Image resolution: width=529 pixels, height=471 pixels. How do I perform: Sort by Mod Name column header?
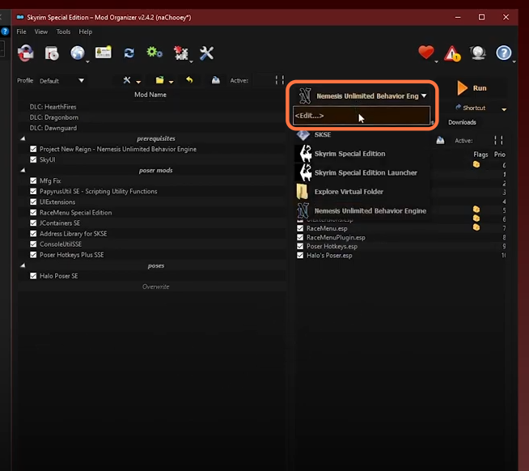[150, 95]
